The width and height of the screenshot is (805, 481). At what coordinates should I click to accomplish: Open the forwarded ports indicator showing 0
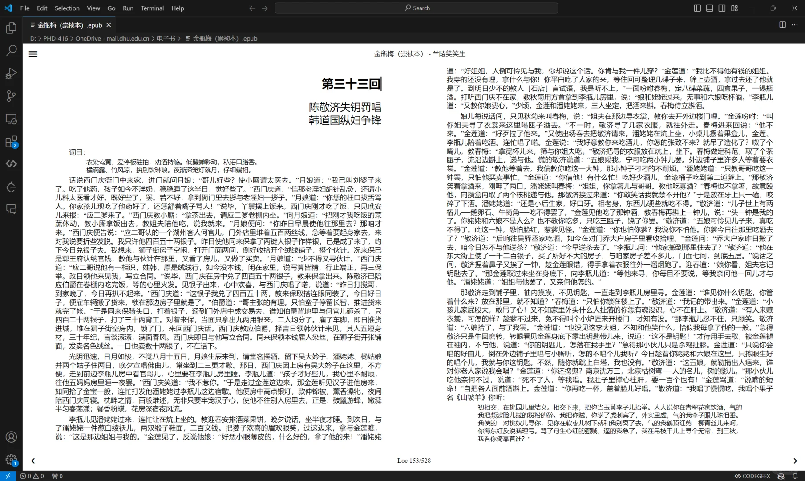coord(57,476)
